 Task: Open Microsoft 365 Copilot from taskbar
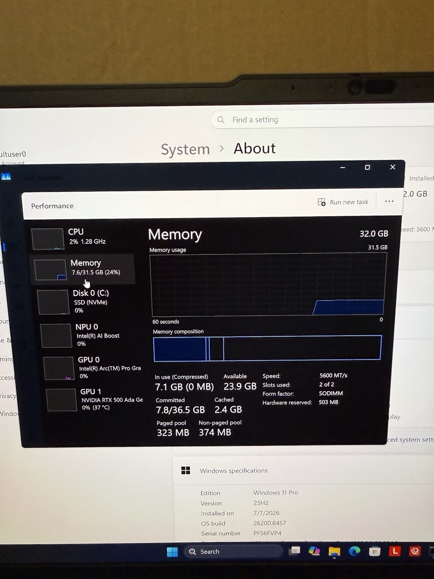point(314,551)
